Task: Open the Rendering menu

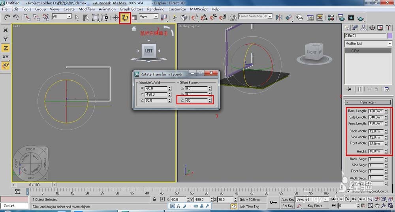Action: point(156,9)
